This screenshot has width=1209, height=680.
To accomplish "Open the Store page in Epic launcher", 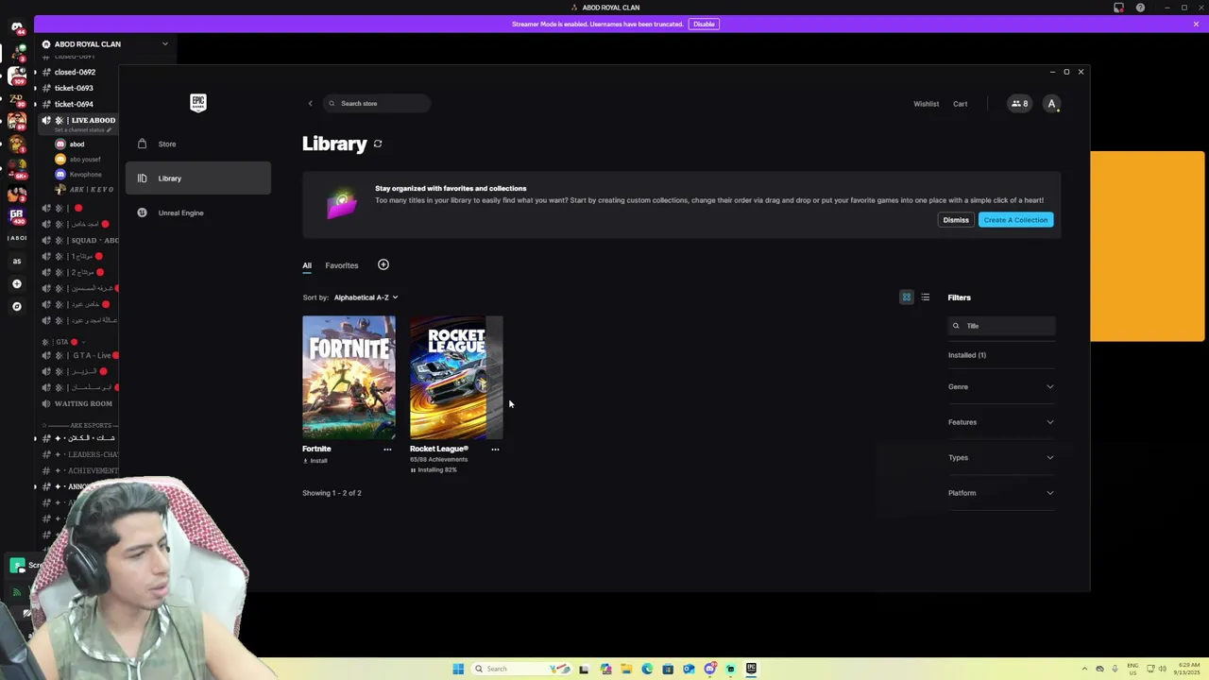I will coord(197,144).
